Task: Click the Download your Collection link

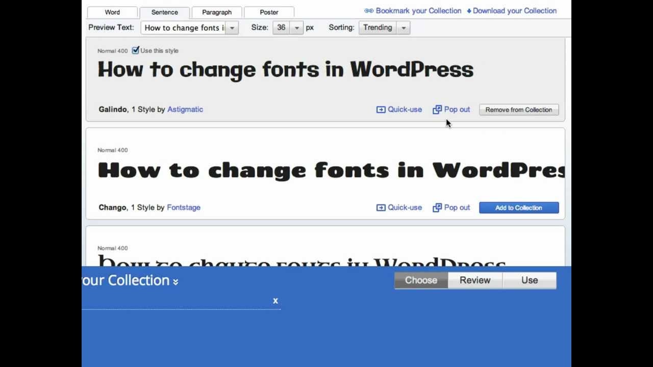Action: (x=515, y=11)
